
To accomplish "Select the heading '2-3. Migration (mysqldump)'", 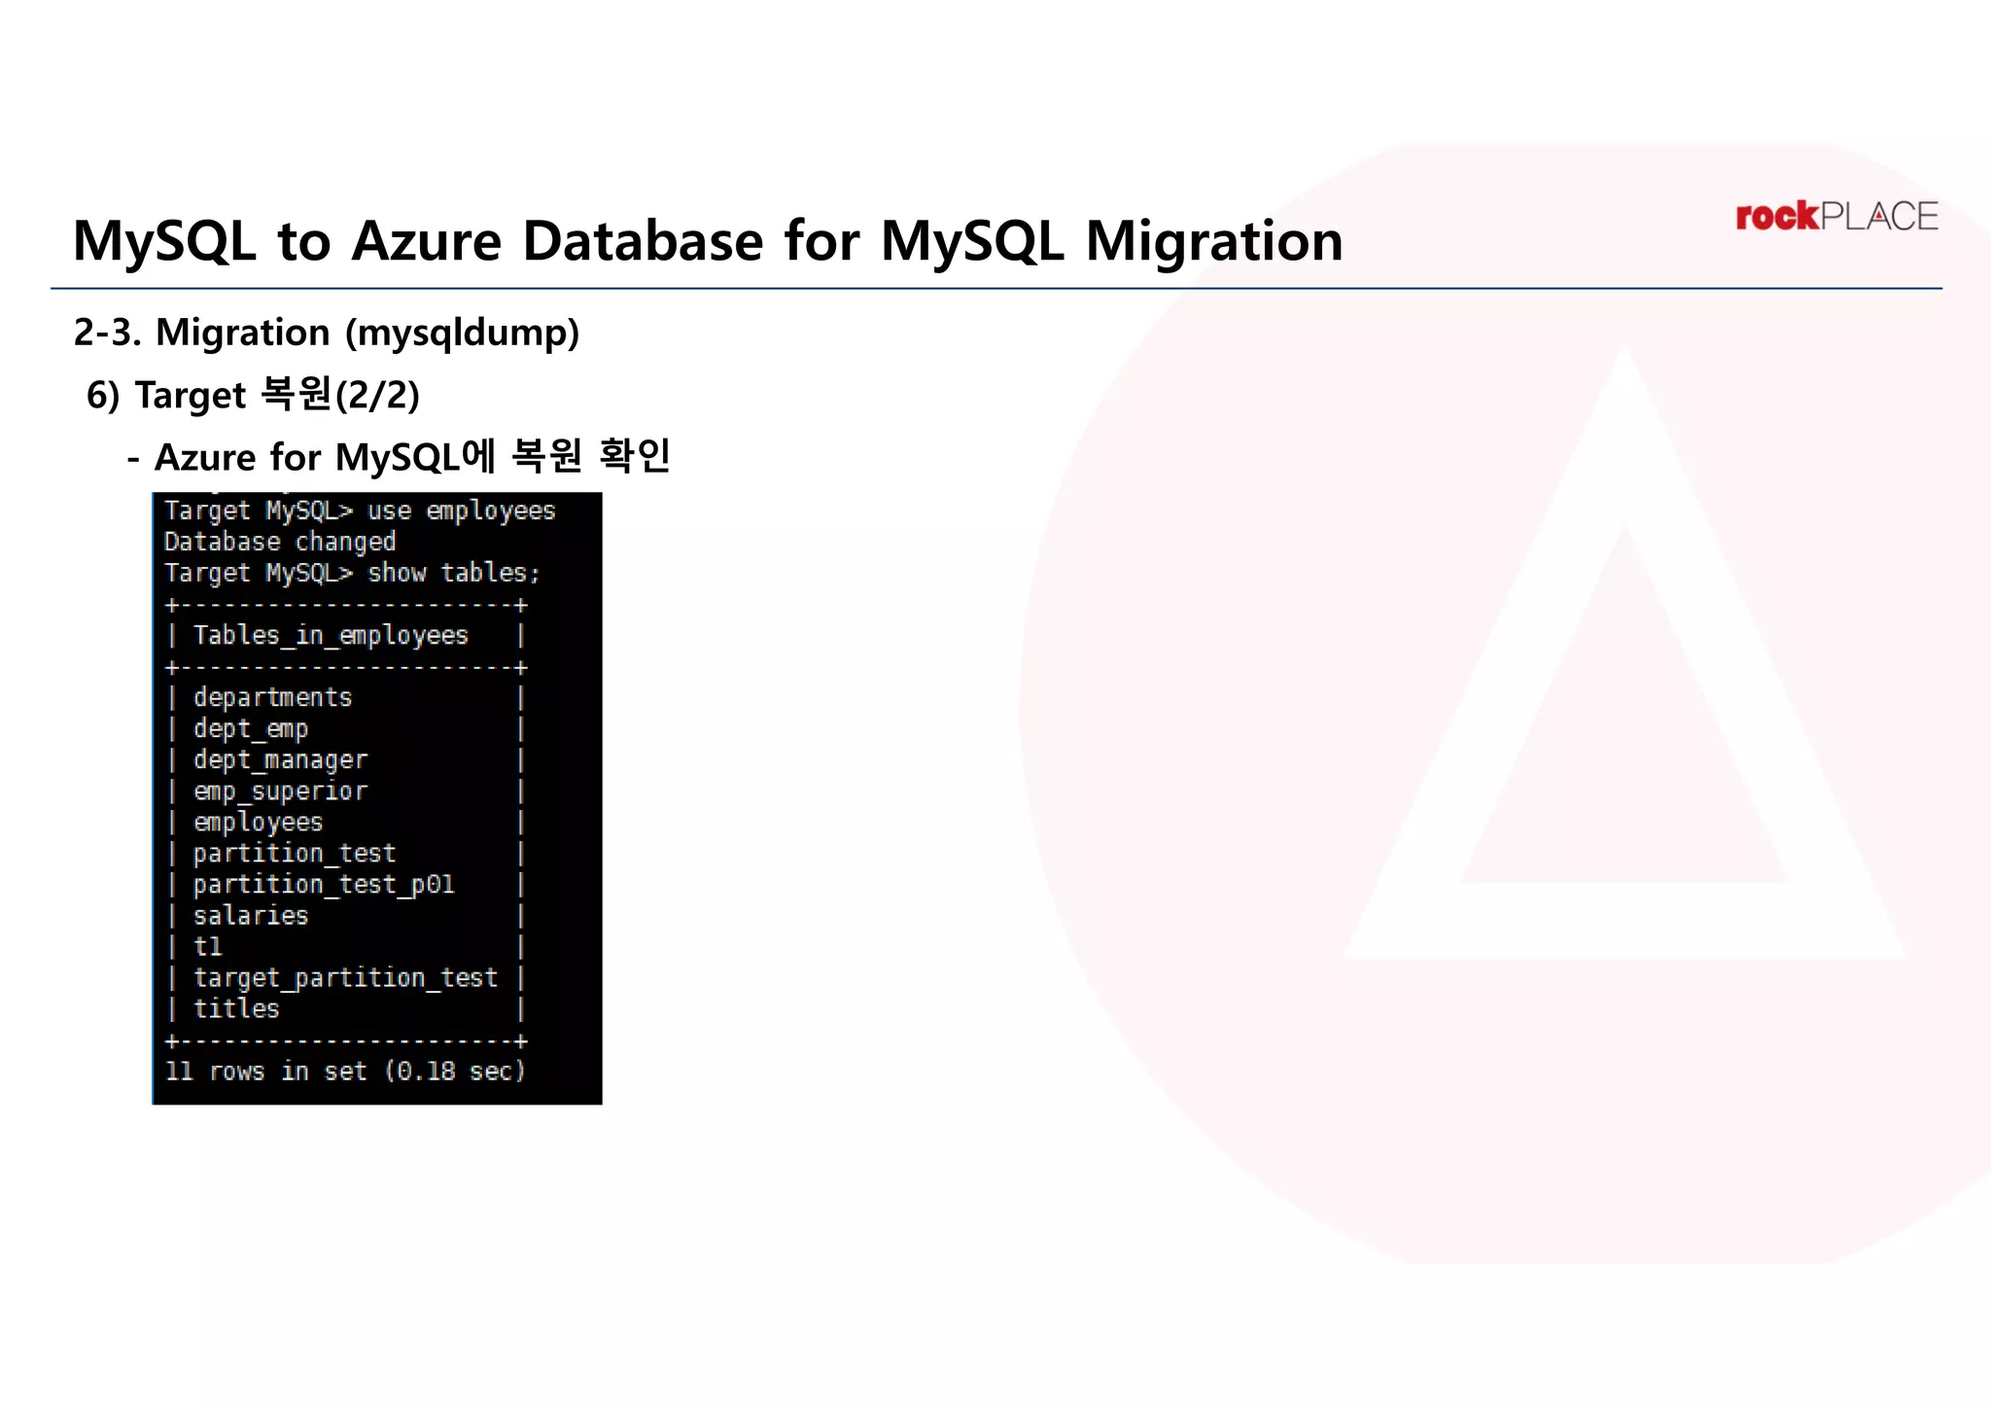I will (x=327, y=333).
